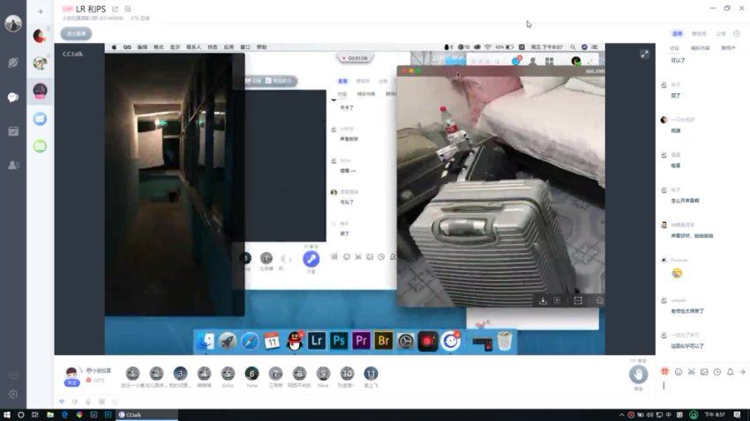The height and width of the screenshot is (421, 750).
Task: Click Photoshop in the streamed Mac dock
Action: pyautogui.click(x=339, y=341)
